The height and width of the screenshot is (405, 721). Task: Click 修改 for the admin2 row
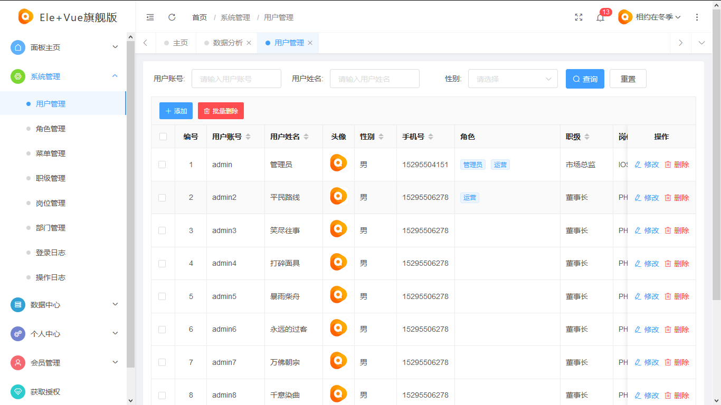pos(647,198)
